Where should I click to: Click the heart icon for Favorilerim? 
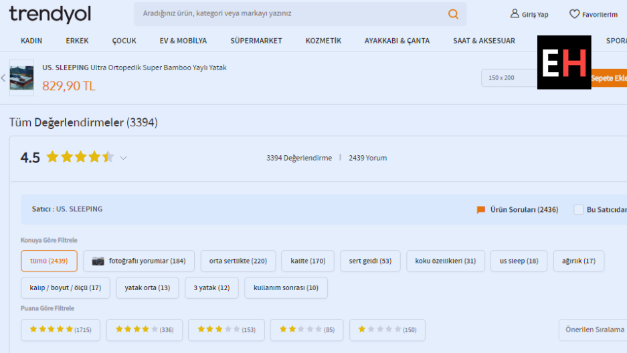point(574,14)
